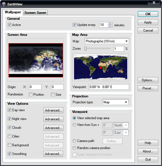This screenshot has height=166, width=162.
Task: Click the EarthView globe icon in title bar
Action: [x=4, y=4]
